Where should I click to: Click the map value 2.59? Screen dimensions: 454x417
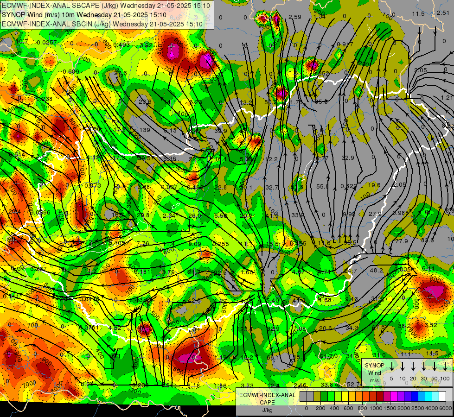point(295,17)
